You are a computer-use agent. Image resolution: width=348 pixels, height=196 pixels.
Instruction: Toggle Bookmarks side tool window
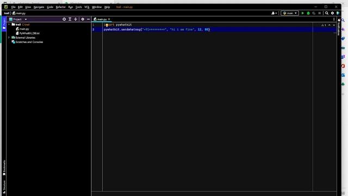[4, 168]
